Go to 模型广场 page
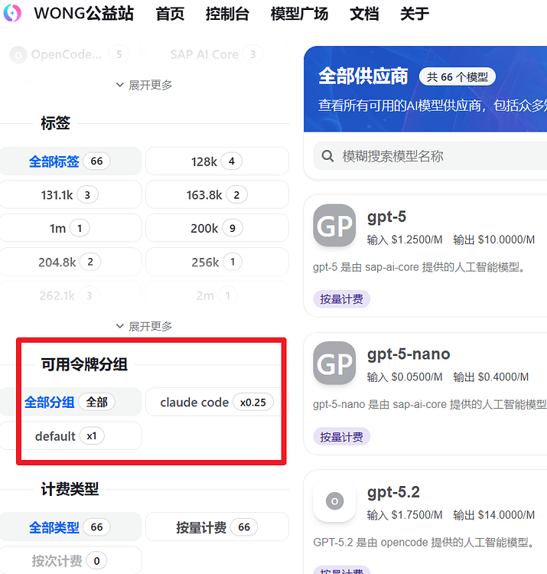Image resolution: width=547 pixels, height=574 pixels. (x=299, y=14)
